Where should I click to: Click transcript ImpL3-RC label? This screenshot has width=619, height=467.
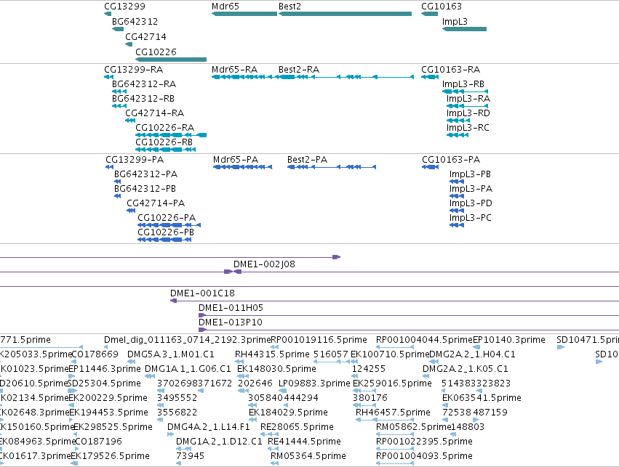(x=468, y=128)
